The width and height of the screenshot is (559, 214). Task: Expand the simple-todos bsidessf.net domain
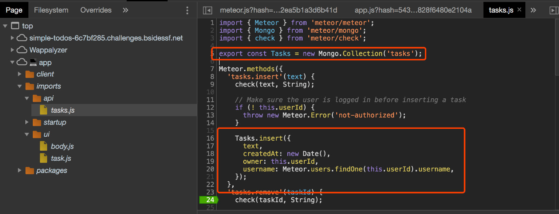pyautogui.click(x=12, y=38)
